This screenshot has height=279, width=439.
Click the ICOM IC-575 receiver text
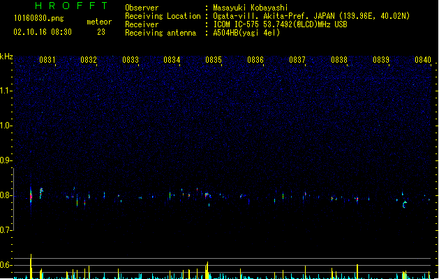point(280,24)
